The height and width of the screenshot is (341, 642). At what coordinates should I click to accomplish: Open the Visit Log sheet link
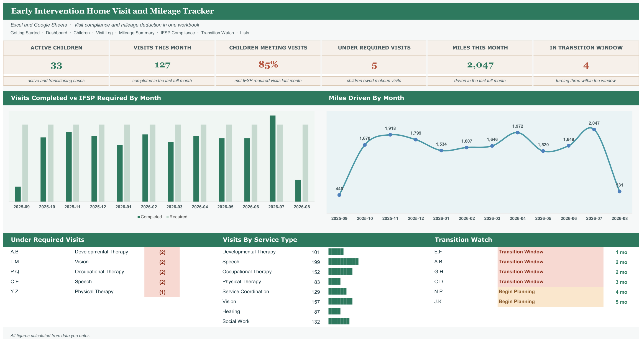coord(104,33)
